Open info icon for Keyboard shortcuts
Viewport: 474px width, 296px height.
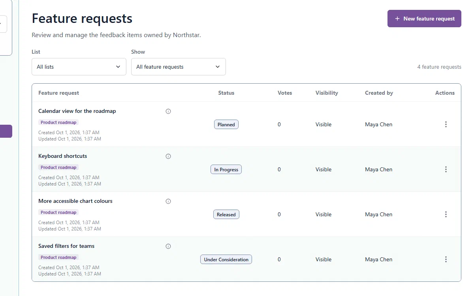[x=168, y=156]
